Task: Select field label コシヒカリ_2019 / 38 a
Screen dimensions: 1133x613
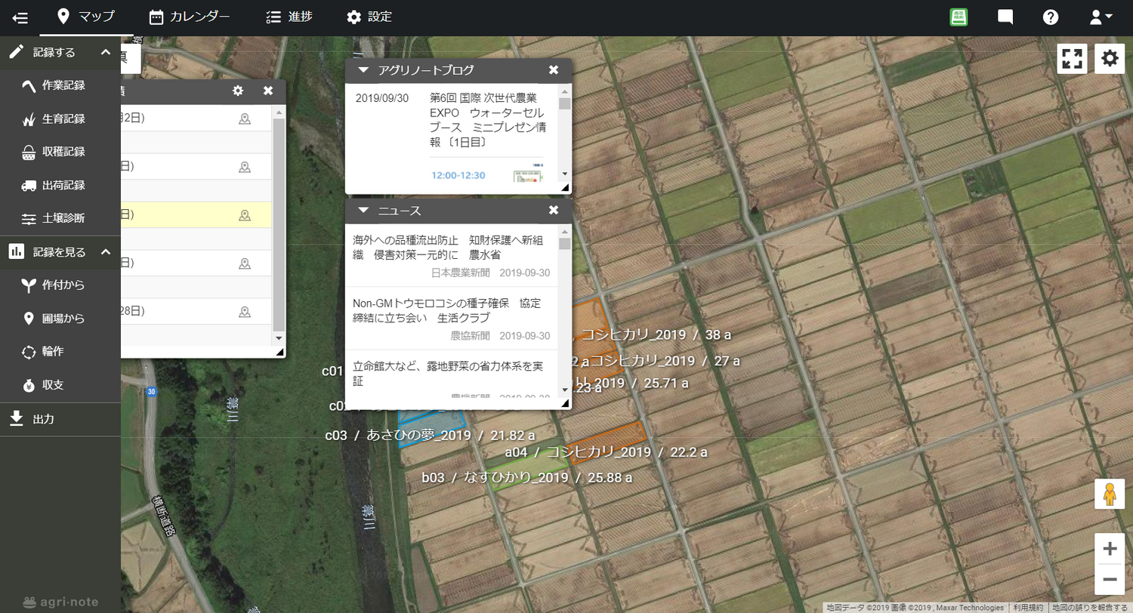Action: (656, 334)
